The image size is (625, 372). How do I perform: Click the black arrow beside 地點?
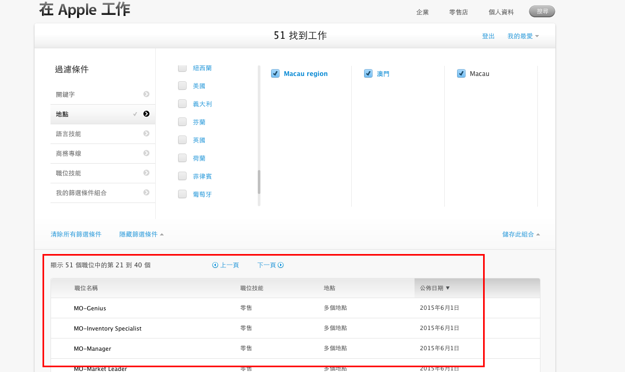(146, 114)
